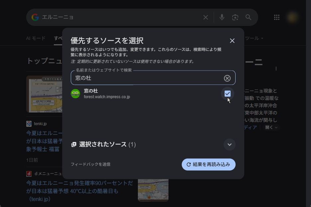Uncheck the 窓の杜 source checkbox
Screen dimensions: 311x207
(228, 94)
